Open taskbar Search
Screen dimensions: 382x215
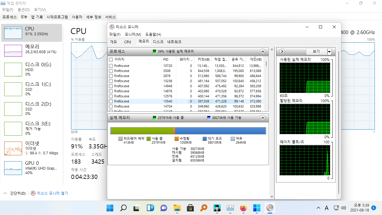pyautogui.click(x=123, y=208)
